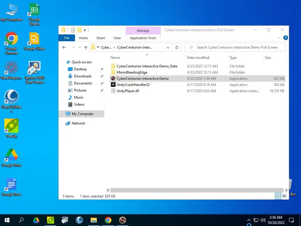This screenshot has height=226, width=301.
Task: Refresh the current folder view
Action: (177, 47)
